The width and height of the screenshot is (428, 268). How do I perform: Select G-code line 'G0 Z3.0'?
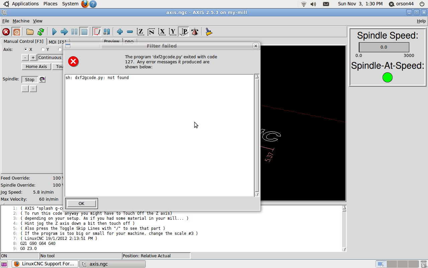coord(28,249)
